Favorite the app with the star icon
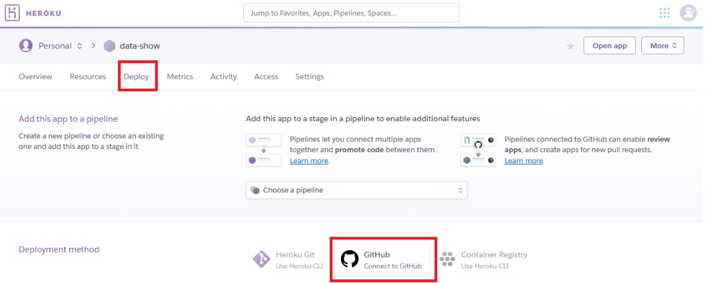Viewport: 706px width, 283px height. [570, 46]
